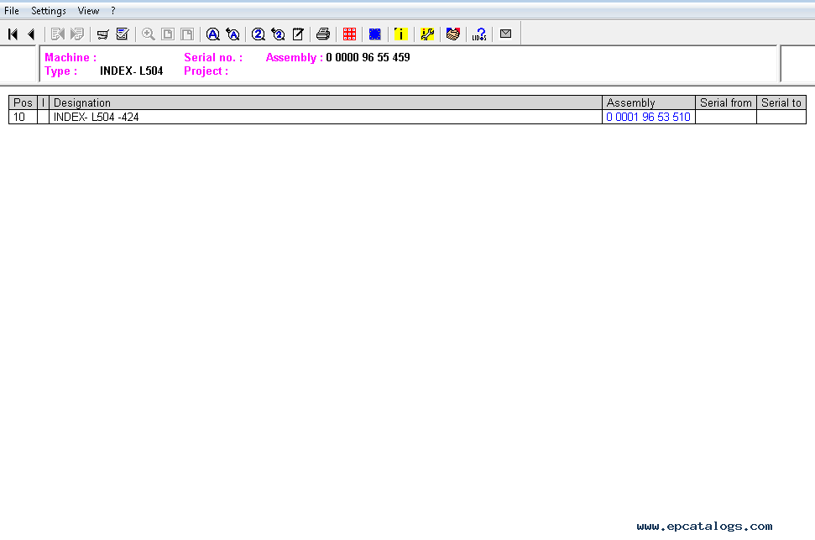Open search by part number '2' magnifier
Screen dimensions: 815x540
pyautogui.click(x=259, y=34)
